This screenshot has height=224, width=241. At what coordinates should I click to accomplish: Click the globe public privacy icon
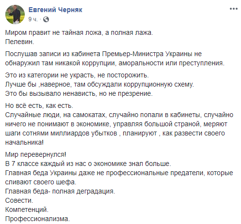[x=46, y=19]
